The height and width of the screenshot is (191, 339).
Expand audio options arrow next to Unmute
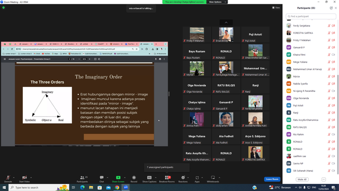(x=14, y=178)
